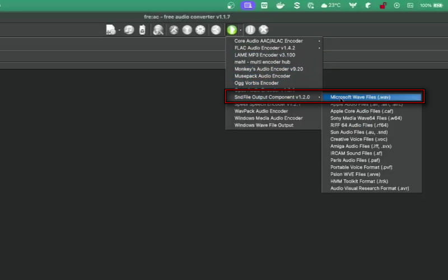Select Audio Visual Research Format (.avr)

[370, 188]
